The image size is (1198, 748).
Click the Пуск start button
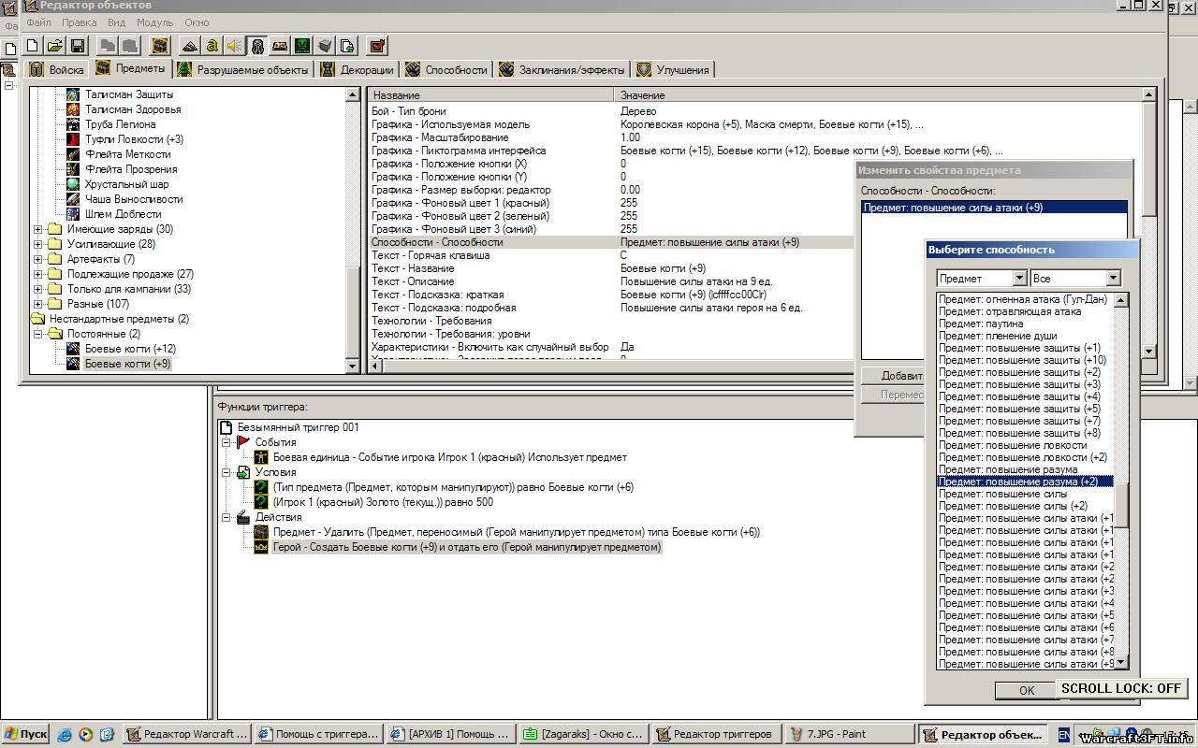pyautogui.click(x=25, y=734)
